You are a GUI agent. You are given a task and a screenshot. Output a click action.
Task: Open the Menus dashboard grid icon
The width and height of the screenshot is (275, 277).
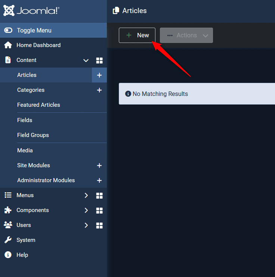coord(99,196)
